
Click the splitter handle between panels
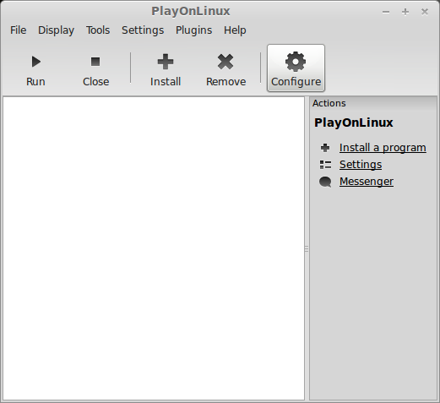coord(307,248)
